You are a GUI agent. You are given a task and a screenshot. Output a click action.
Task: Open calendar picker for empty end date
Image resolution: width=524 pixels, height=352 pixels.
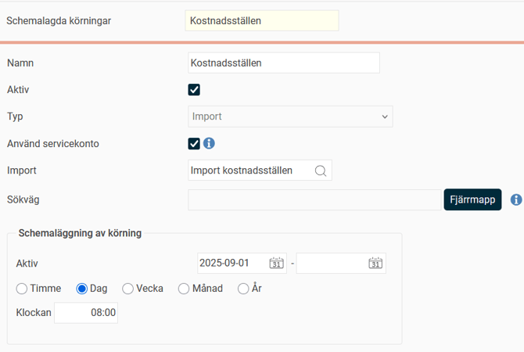point(375,264)
